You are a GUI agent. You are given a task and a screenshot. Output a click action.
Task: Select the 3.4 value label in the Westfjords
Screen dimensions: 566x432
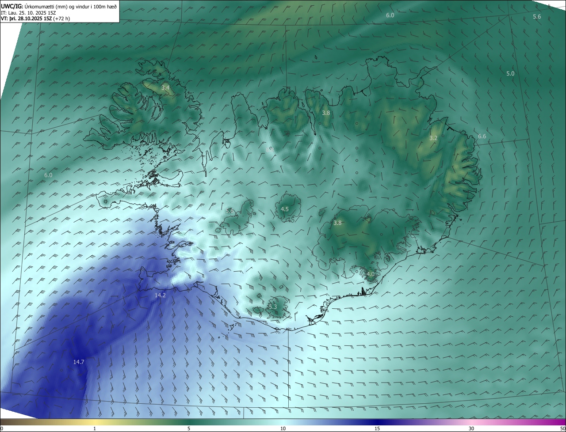(165, 88)
